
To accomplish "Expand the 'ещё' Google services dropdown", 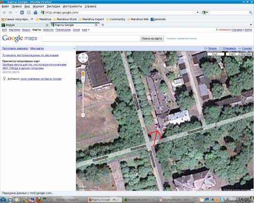I will [86, 30].
